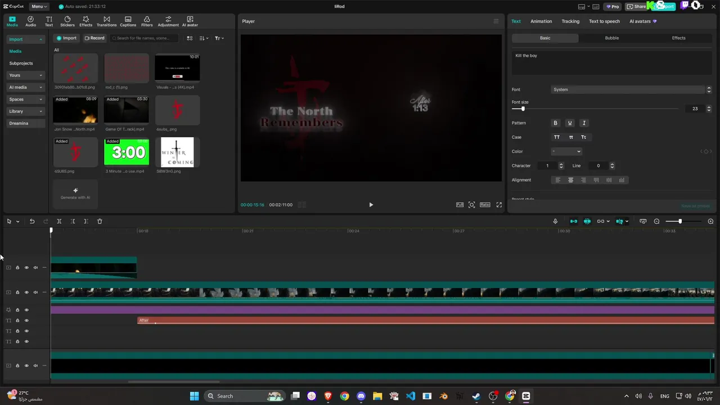
Task: Open the Menu dropdown in title bar
Action: coord(39,7)
